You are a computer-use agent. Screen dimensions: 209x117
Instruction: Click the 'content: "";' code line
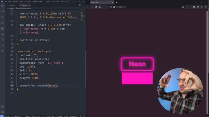coord(29,55)
